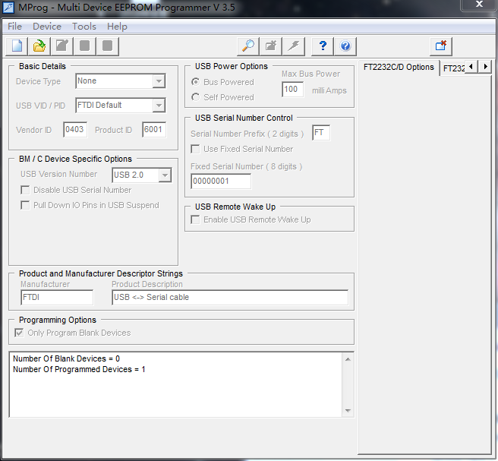Screen dimensions: 498x461
Task: Open the File menu
Action: click(x=14, y=27)
